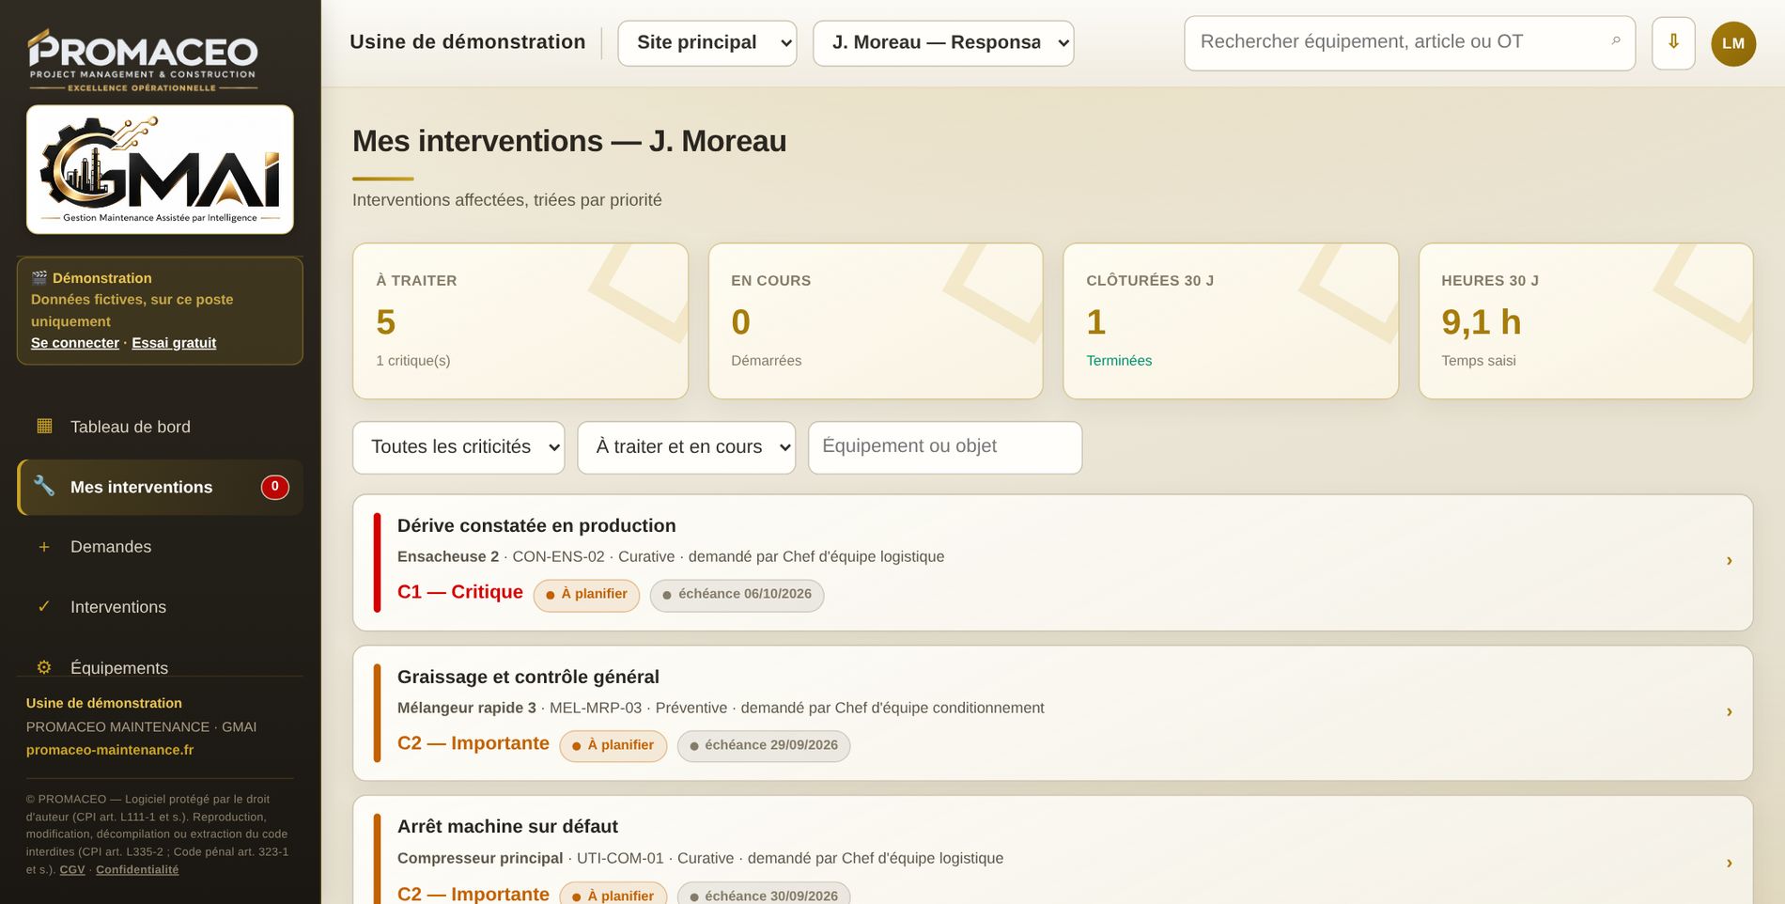Open the Site principal dropdown

pos(707,43)
